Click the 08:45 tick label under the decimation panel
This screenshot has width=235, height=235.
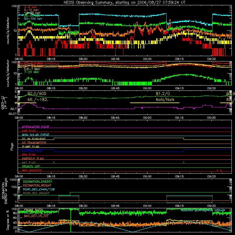pos(115,206)
